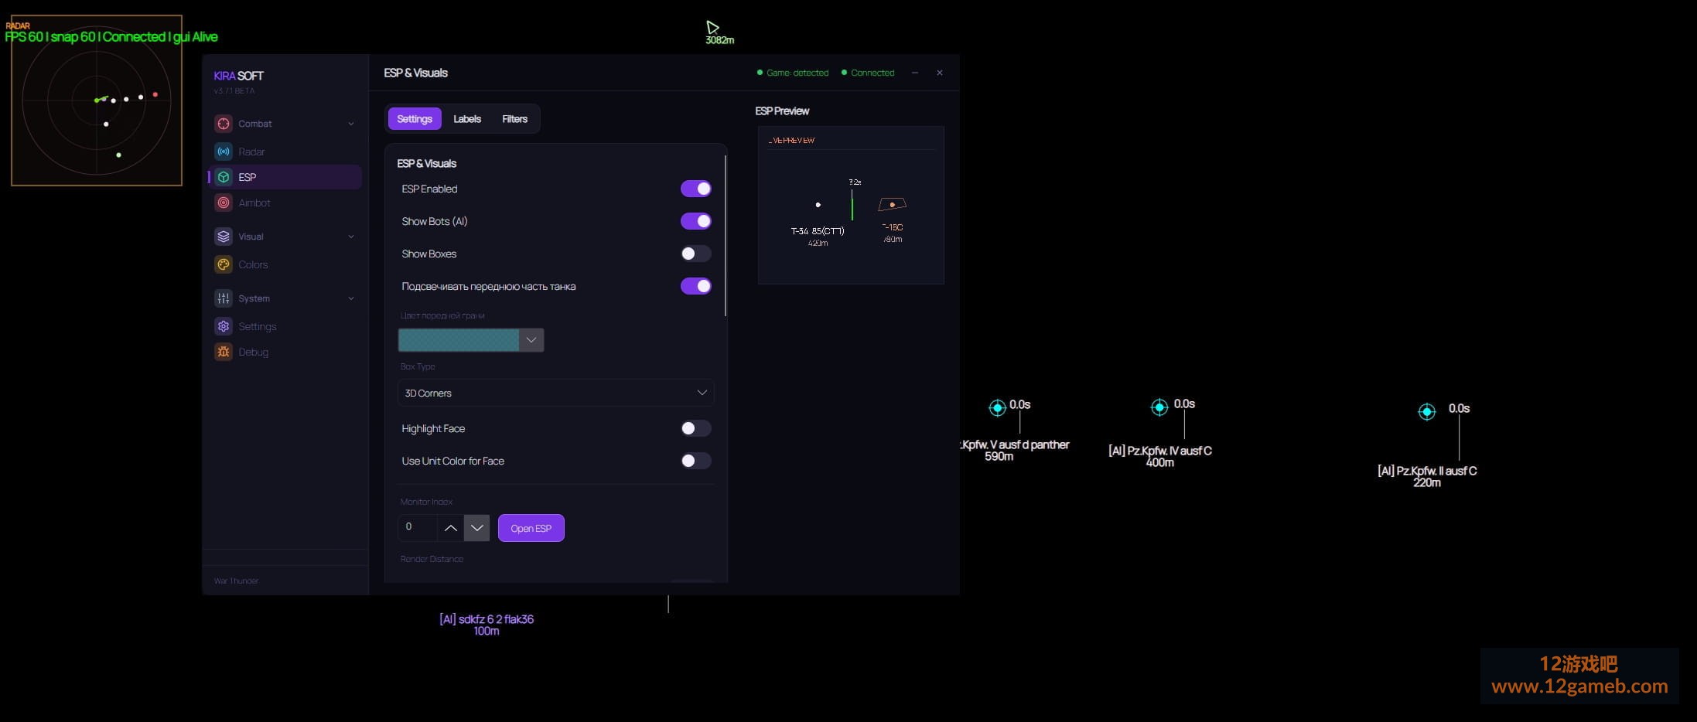Enable the Highlight Face switch
The image size is (1697, 722).
(x=695, y=428)
